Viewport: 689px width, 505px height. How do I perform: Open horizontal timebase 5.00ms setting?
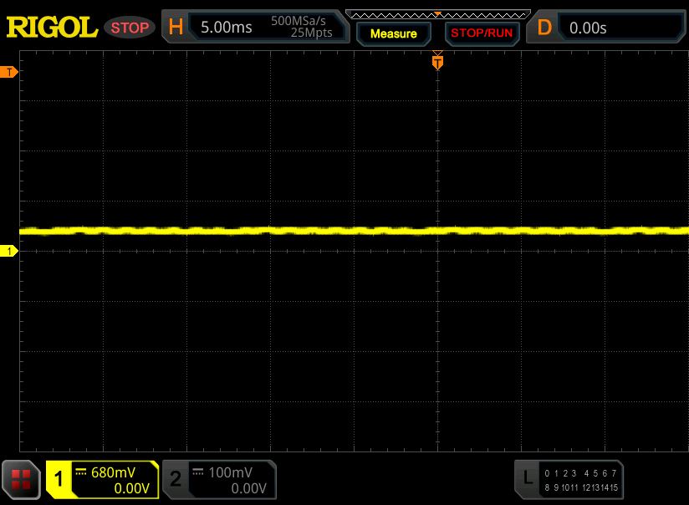(x=227, y=28)
